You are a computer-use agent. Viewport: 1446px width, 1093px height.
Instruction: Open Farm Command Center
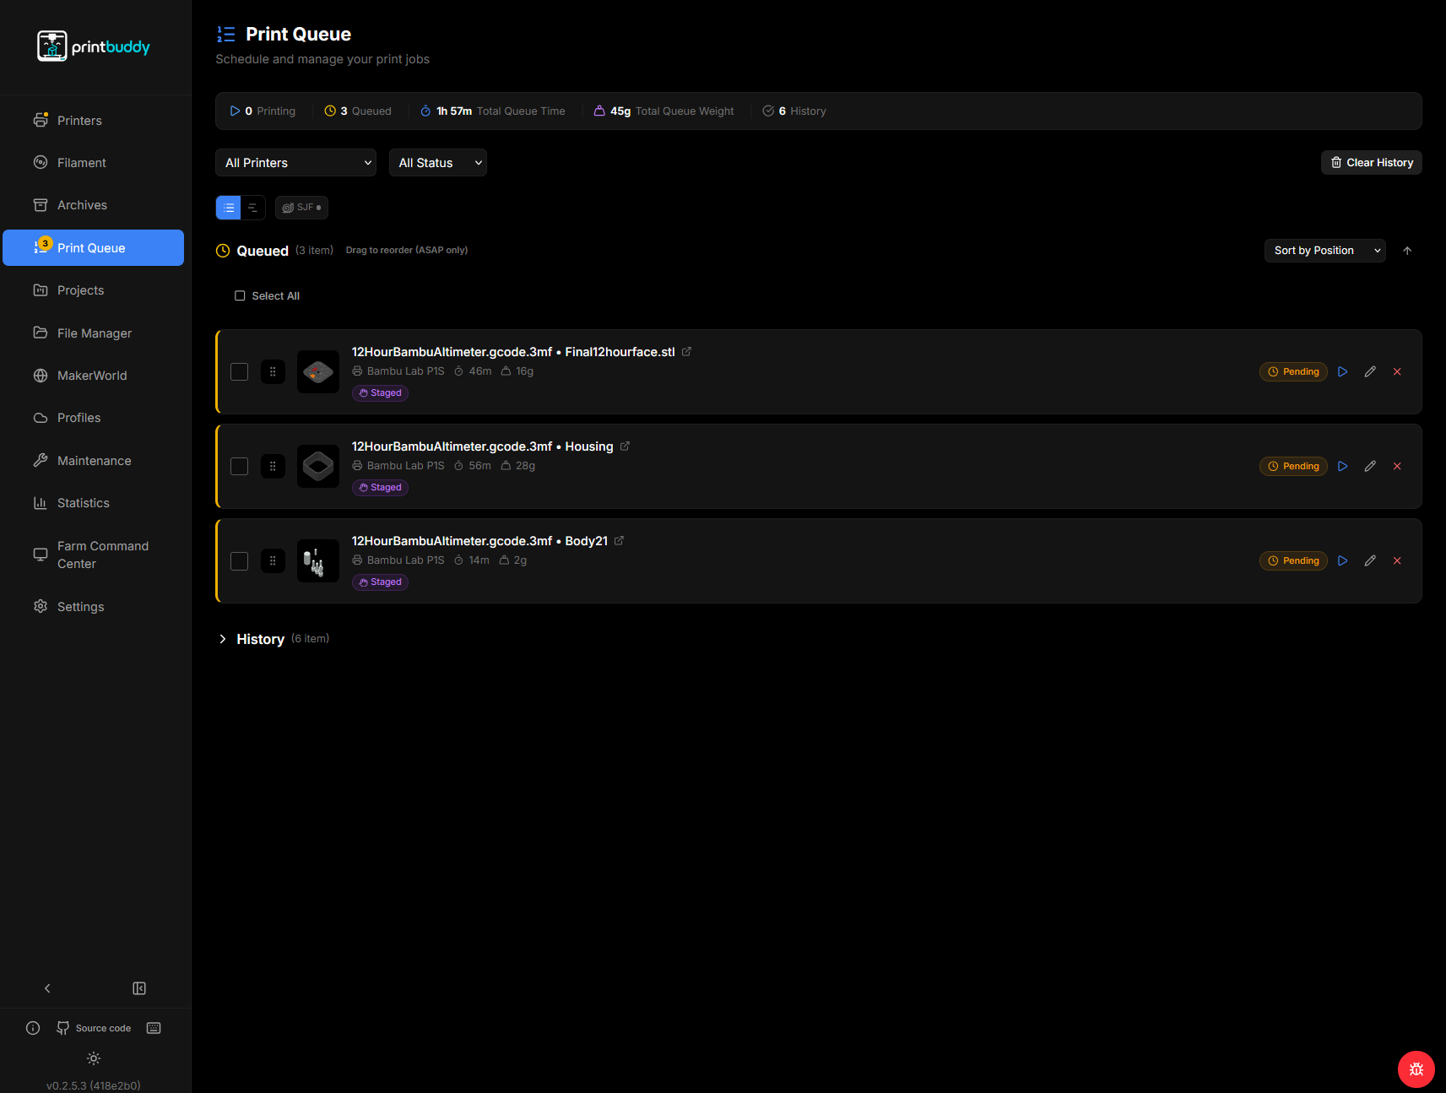coord(93,555)
